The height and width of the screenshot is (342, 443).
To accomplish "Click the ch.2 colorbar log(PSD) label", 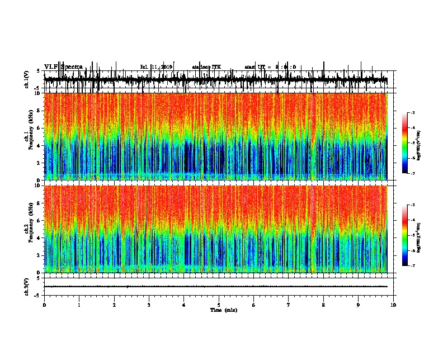I will coord(419,237).
